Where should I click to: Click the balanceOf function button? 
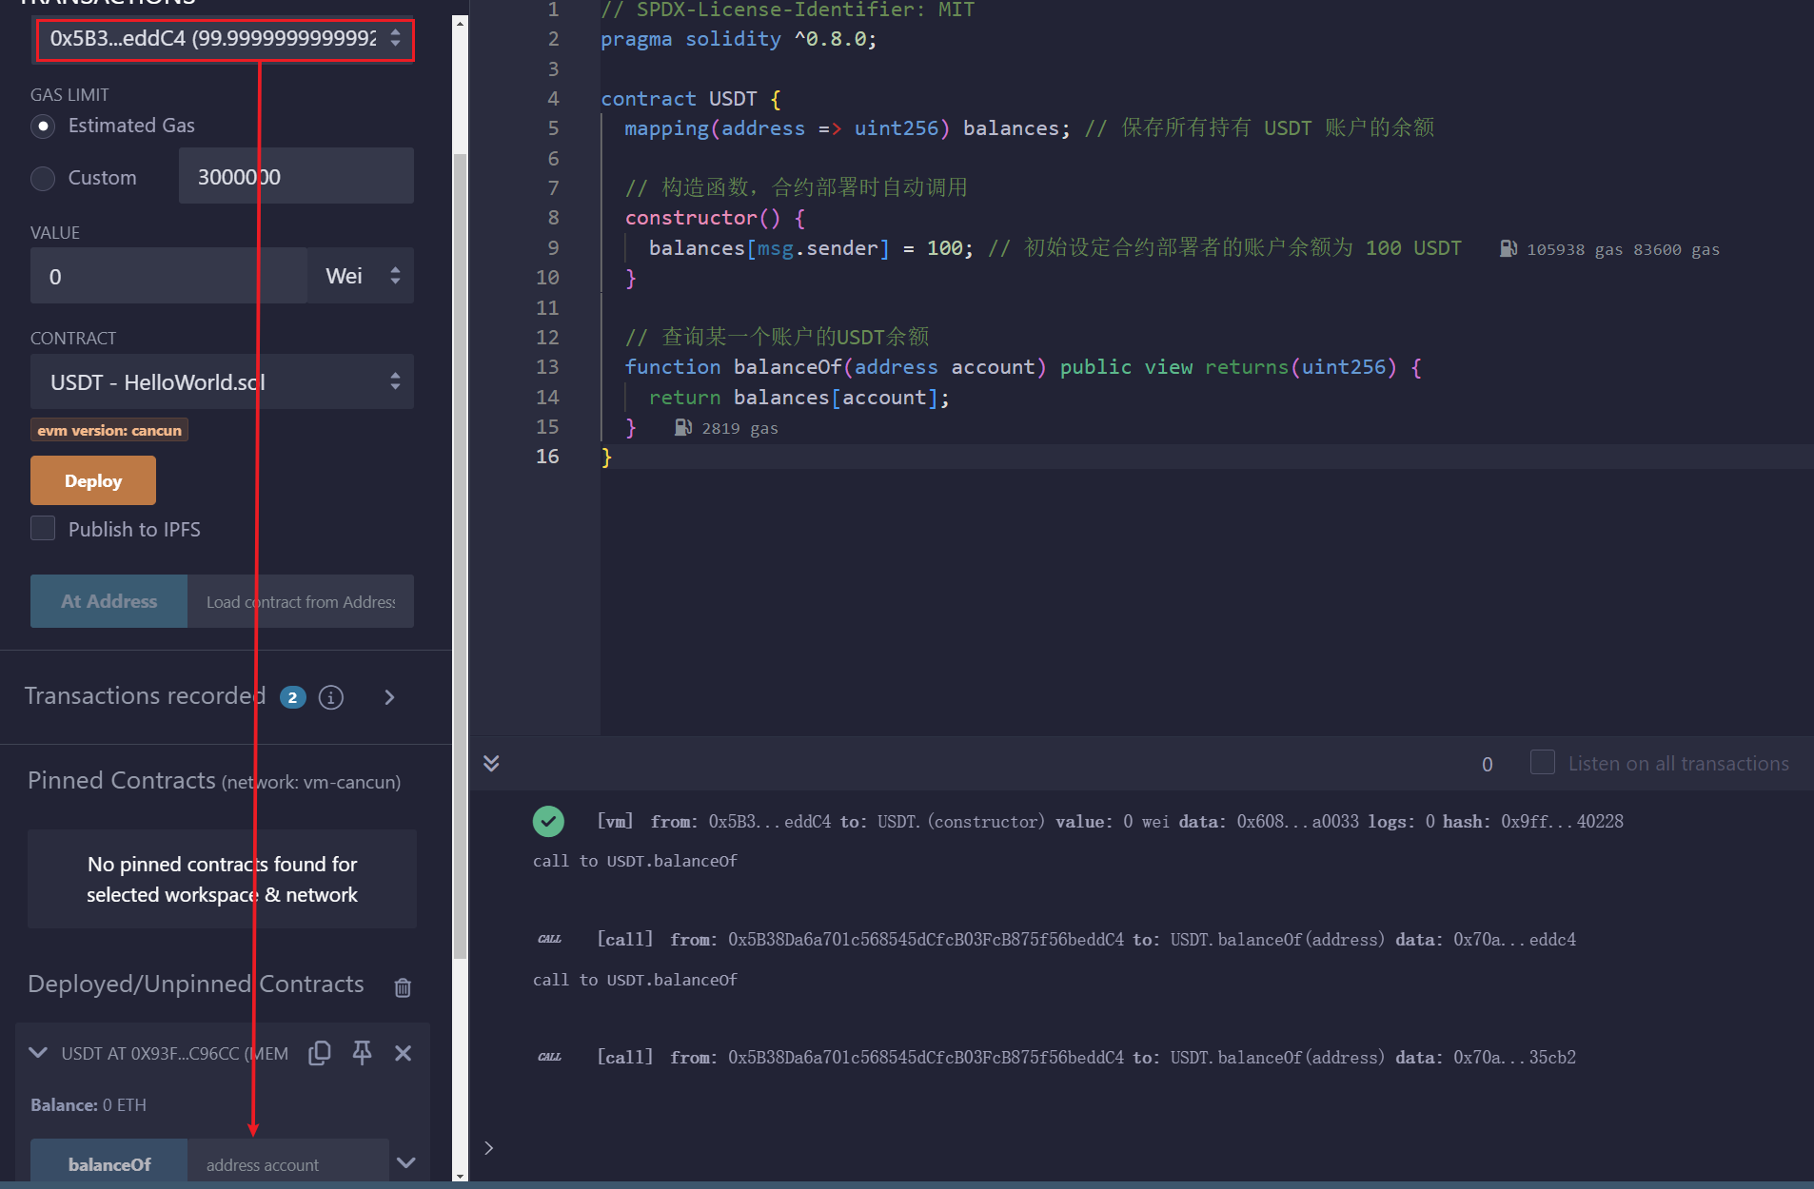[x=108, y=1163]
